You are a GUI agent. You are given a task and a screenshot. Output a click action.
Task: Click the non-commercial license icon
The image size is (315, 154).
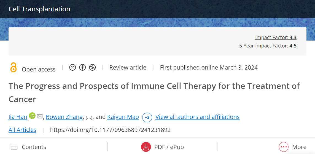click(x=92, y=67)
